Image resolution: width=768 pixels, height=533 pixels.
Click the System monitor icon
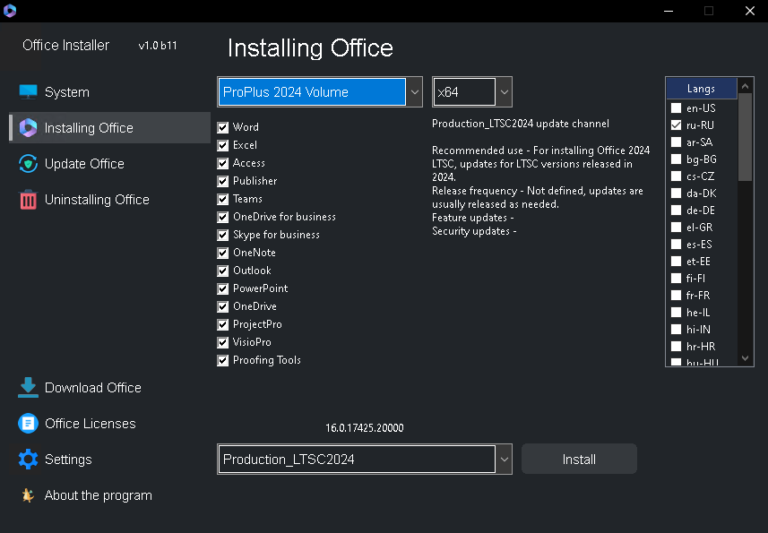(x=28, y=92)
